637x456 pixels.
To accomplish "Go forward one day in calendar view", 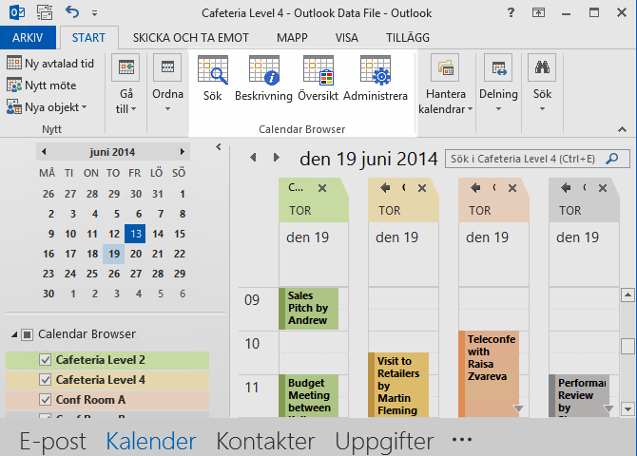I will point(277,158).
